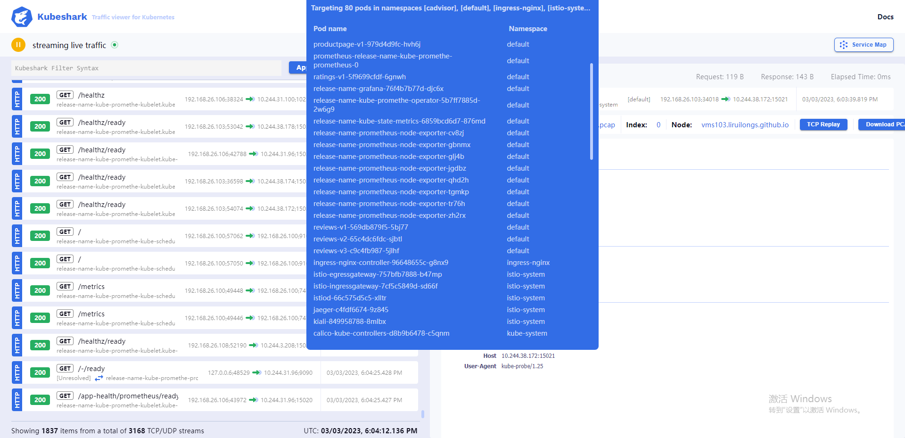Click the HTTP badge on the 192.168.26.103:36598 row

[x=17, y=181]
